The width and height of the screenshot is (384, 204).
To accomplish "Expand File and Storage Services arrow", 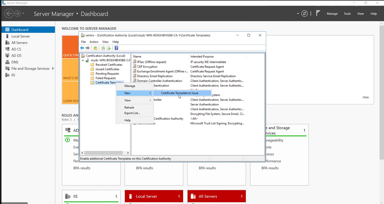I will (53, 68).
